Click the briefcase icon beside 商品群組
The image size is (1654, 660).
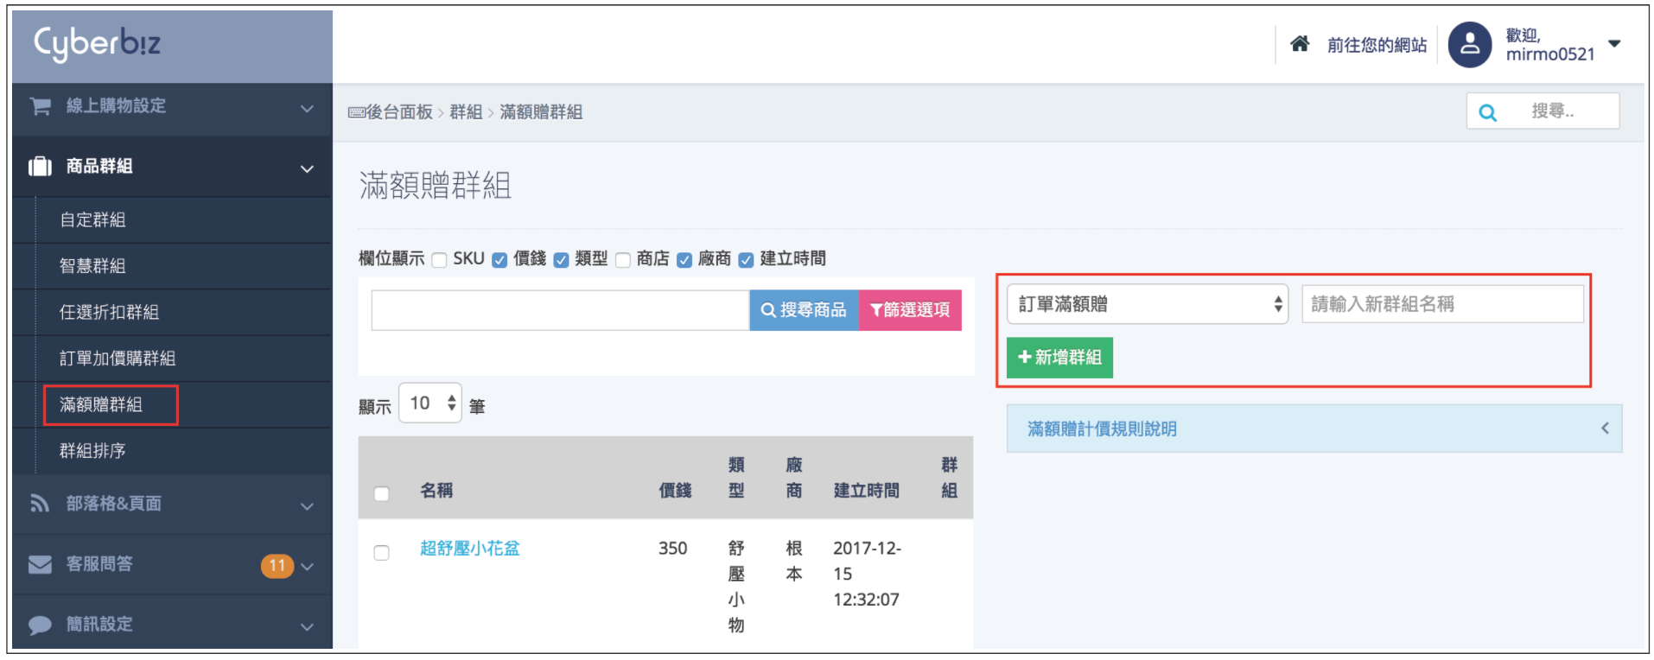[x=40, y=166]
